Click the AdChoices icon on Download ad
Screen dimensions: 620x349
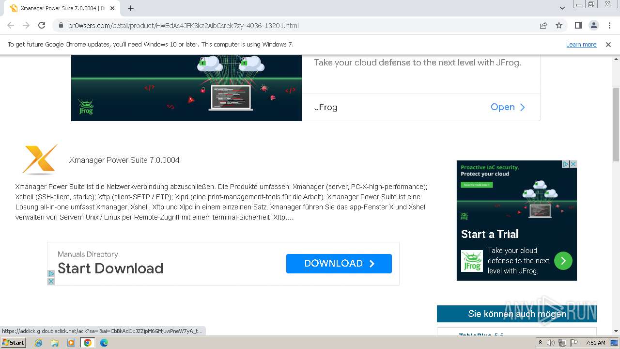[x=51, y=274]
